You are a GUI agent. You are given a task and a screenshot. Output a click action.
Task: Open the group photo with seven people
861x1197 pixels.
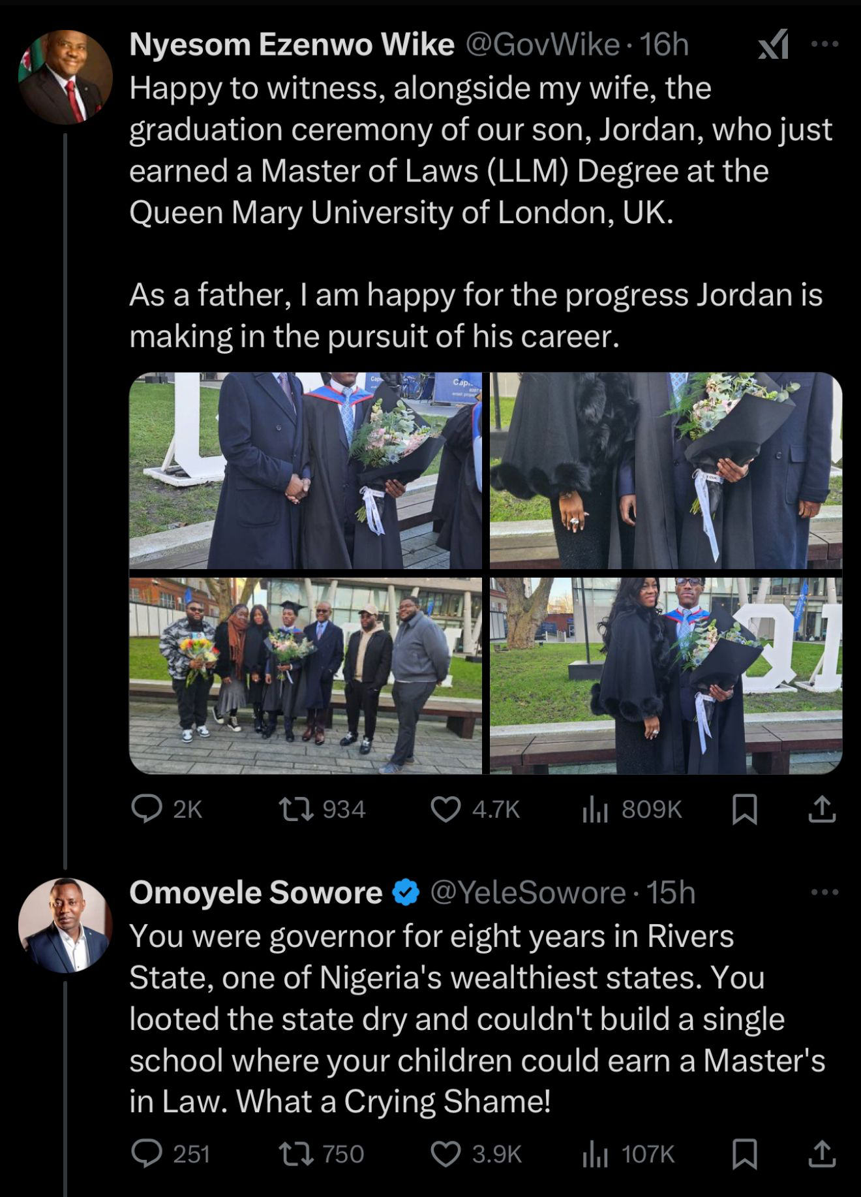point(305,676)
